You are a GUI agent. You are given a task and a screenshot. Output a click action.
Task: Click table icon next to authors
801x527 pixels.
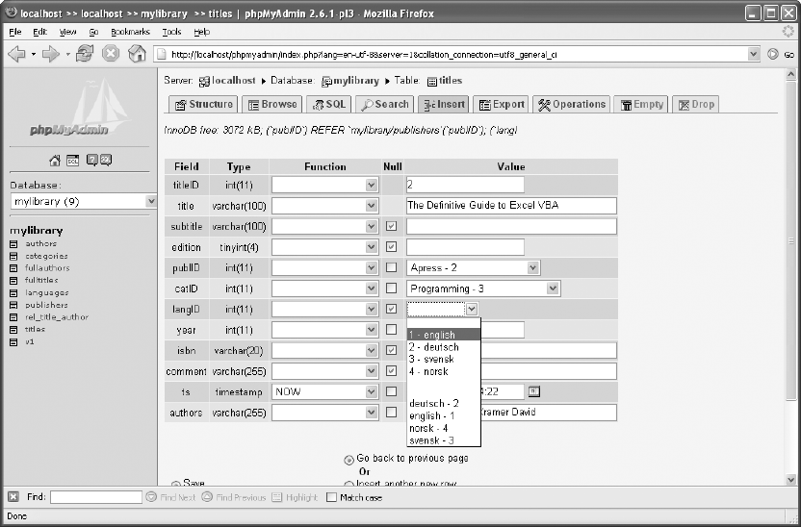coord(13,244)
